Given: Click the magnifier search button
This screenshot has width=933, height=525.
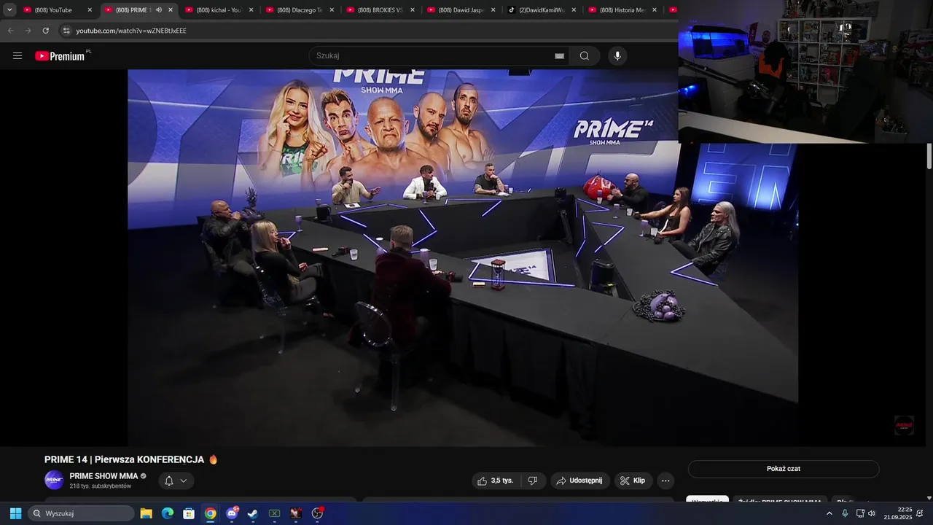Looking at the screenshot, I should (585, 56).
